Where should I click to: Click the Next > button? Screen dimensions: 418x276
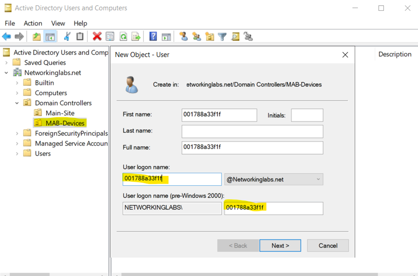[x=280, y=245]
